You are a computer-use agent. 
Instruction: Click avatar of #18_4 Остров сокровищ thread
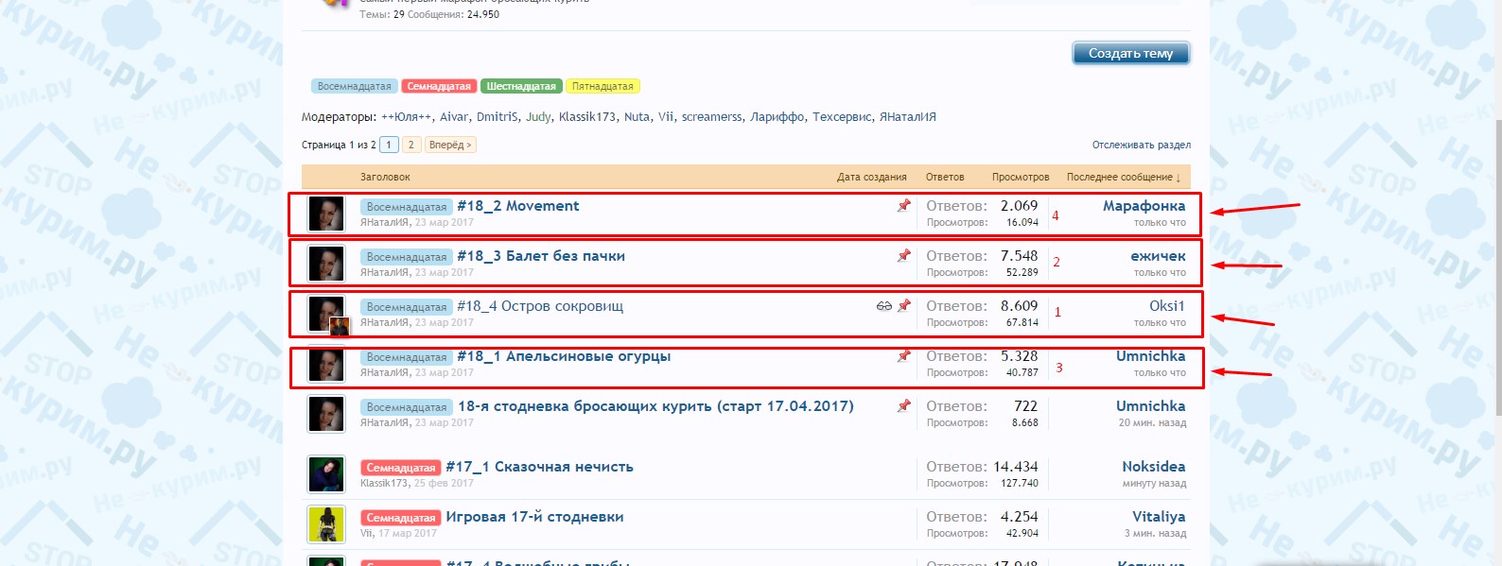pyautogui.click(x=326, y=312)
